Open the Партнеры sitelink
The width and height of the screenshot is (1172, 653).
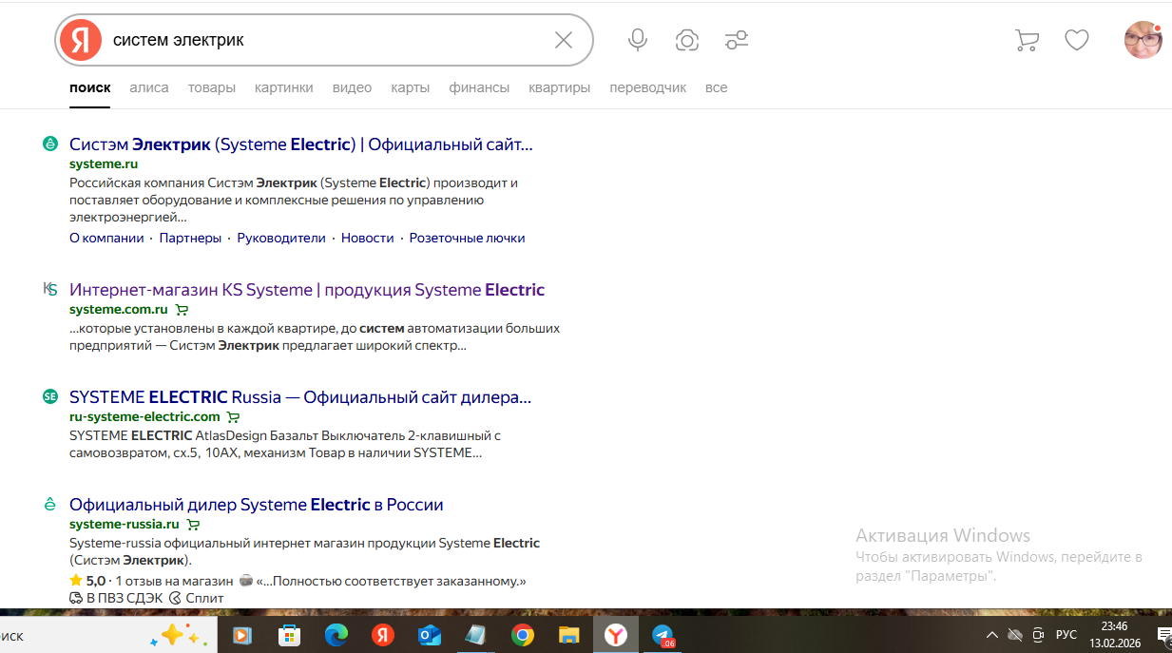tap(190, 239)
